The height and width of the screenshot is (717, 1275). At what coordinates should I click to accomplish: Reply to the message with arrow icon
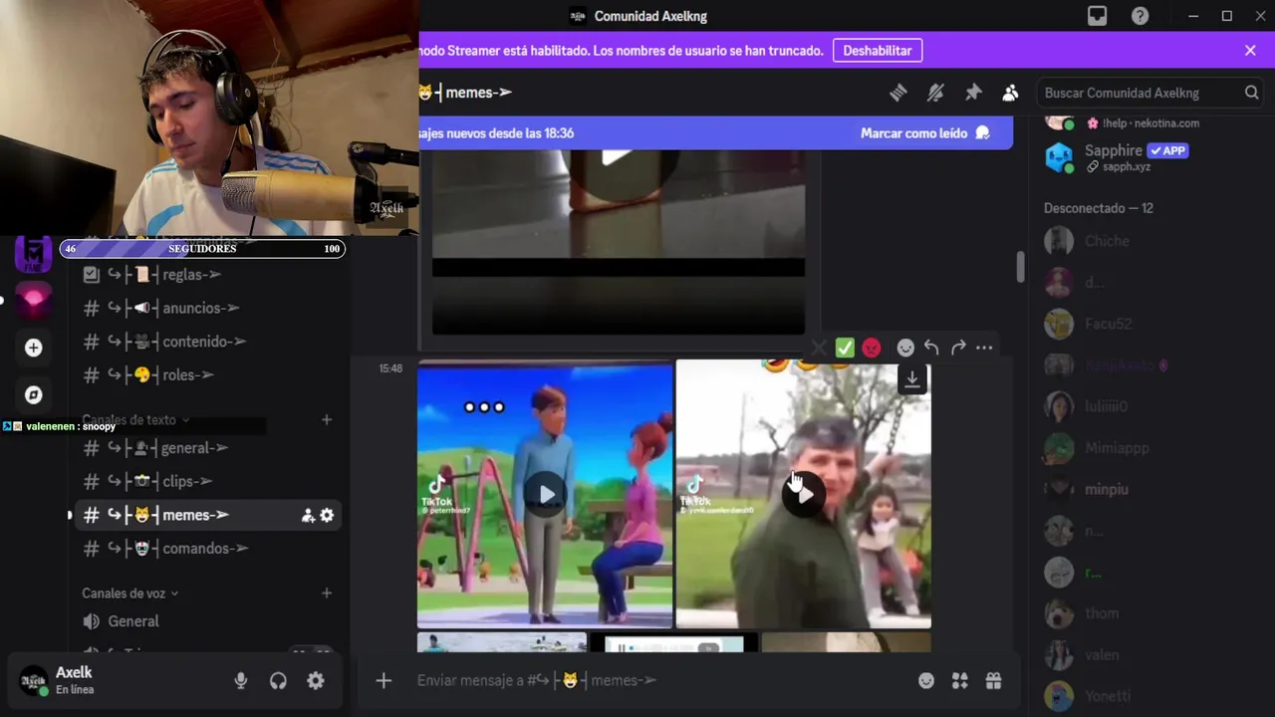pos(931,348)
